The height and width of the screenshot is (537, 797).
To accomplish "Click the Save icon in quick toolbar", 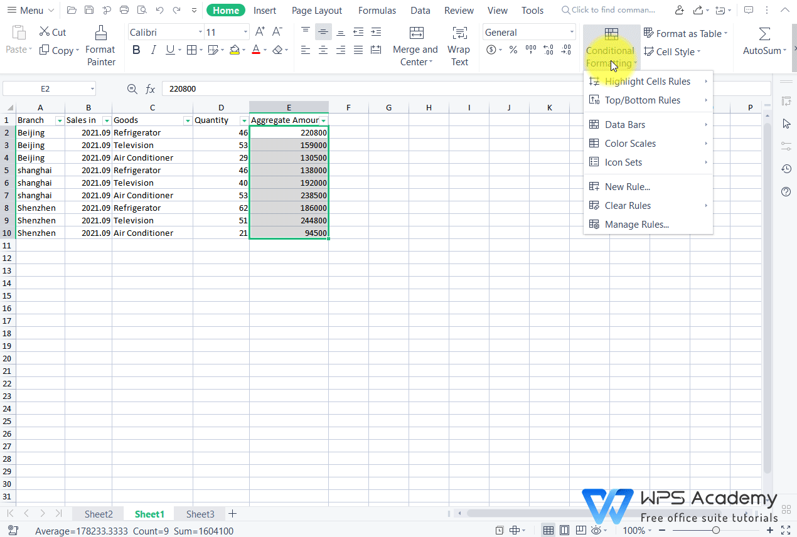I will (x=89, y=10).
